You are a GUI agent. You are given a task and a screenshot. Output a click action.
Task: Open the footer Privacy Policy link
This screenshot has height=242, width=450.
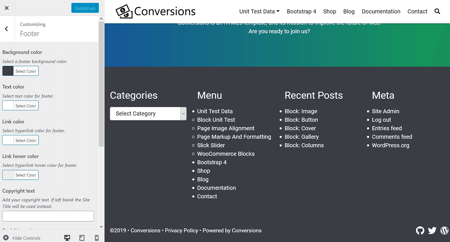coord(181,230)
